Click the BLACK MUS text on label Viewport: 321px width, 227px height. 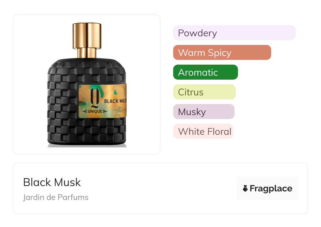pos(115,101)
